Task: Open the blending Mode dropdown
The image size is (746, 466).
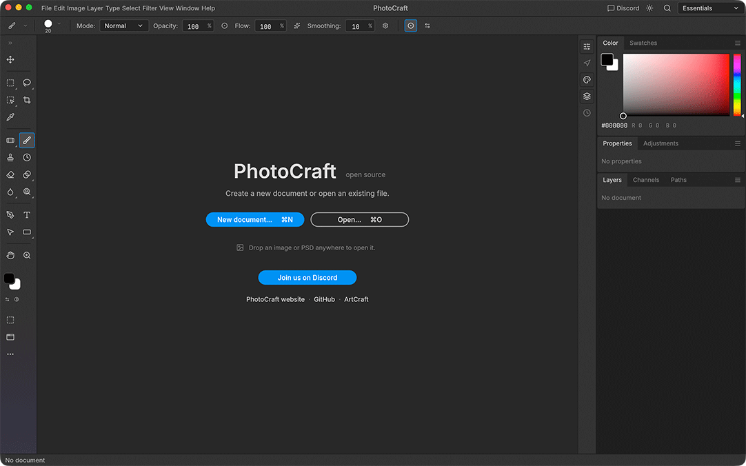Action: [123, 26]
